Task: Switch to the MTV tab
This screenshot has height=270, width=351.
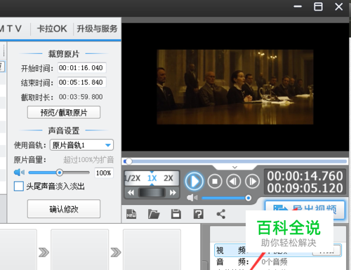Action: (11, 29)
